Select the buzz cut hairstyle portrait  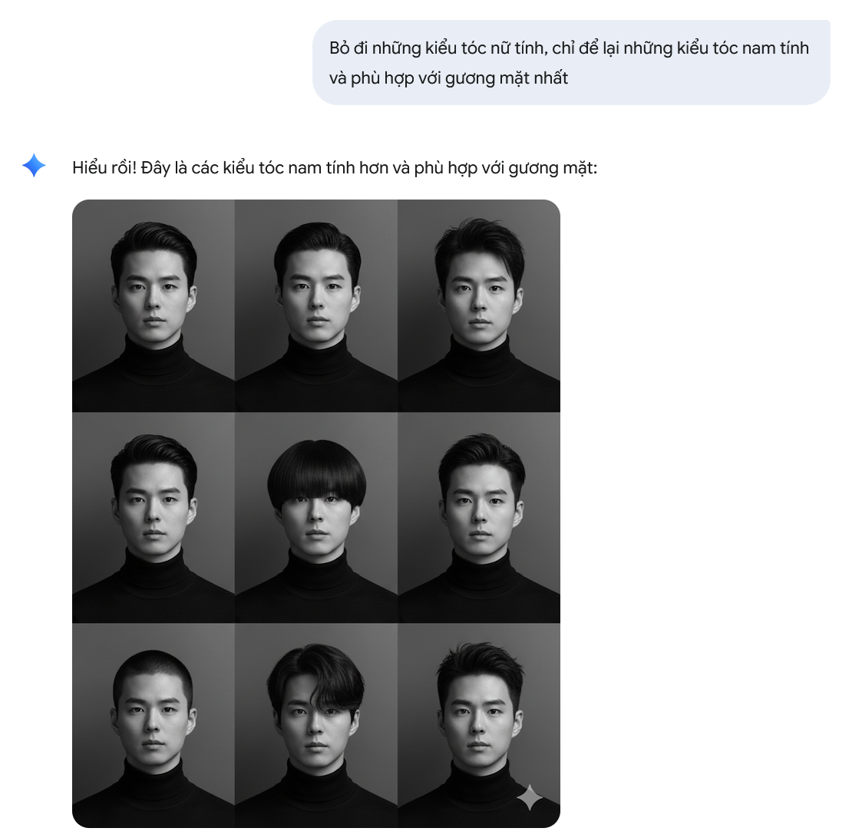coord(154,725)
